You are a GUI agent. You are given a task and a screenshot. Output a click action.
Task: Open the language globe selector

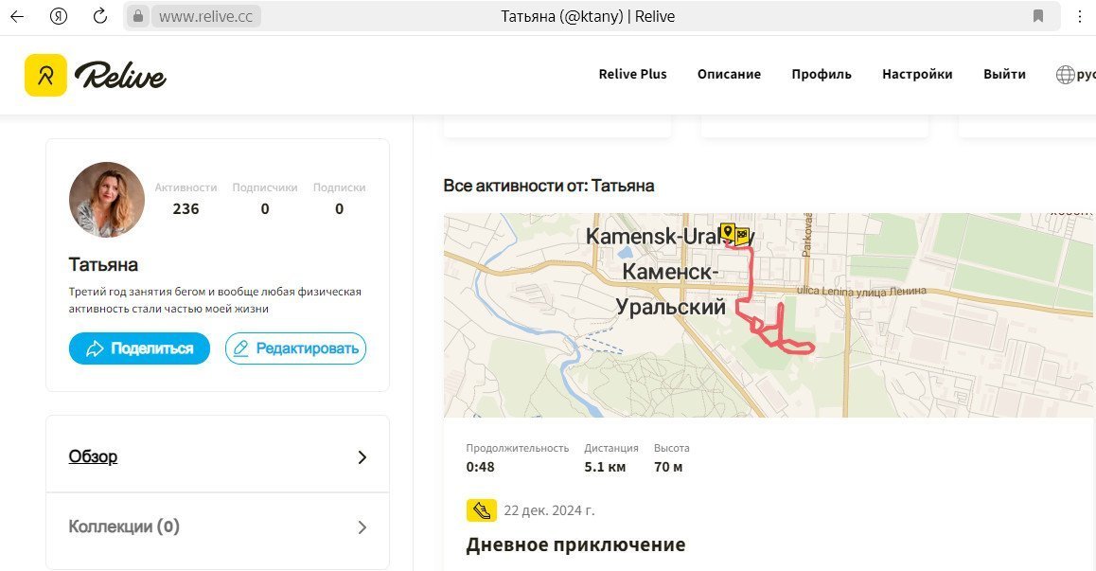pos(1065,74)
